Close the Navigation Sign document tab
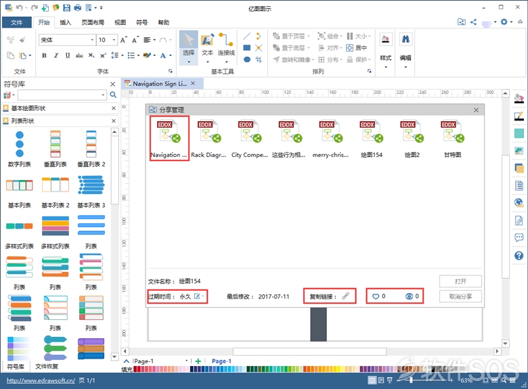Image resolution: width=528 pixels, height=389 pixels. point(193,83)
